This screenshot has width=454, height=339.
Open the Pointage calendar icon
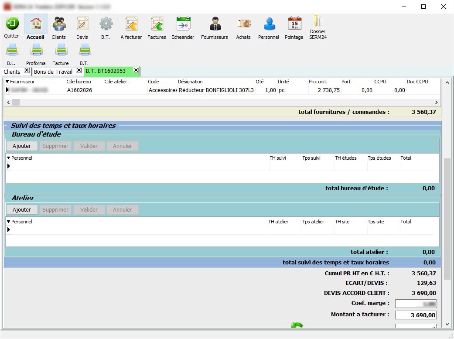294,24
